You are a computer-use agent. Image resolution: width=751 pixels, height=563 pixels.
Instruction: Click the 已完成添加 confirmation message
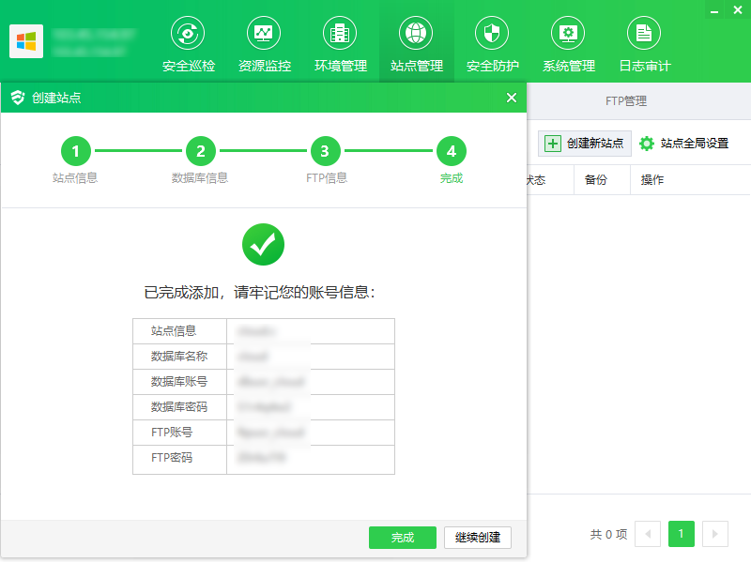(259, 292)
